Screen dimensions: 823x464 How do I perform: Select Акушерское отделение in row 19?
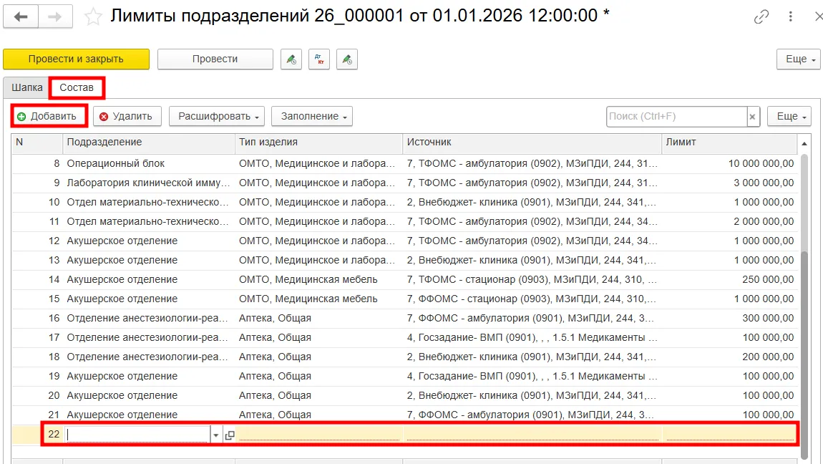(x=149, y=377)
